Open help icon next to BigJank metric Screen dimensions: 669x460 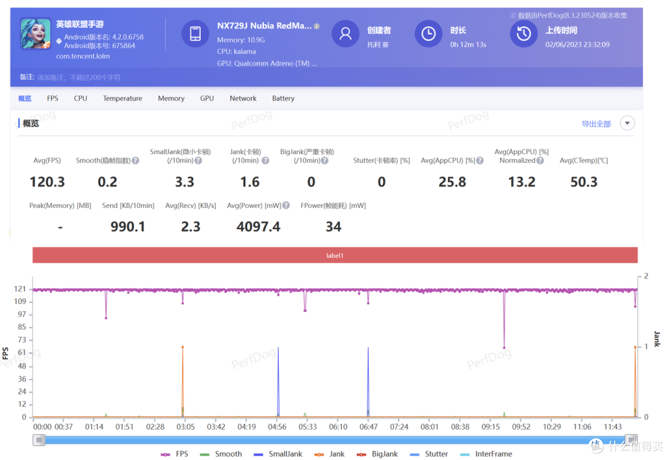coord(325,161)
